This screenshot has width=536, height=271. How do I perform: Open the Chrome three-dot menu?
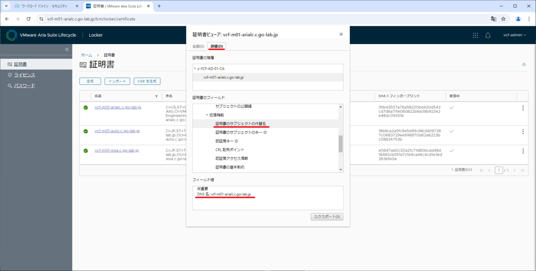pyautogui.click(x=529, y=19)
